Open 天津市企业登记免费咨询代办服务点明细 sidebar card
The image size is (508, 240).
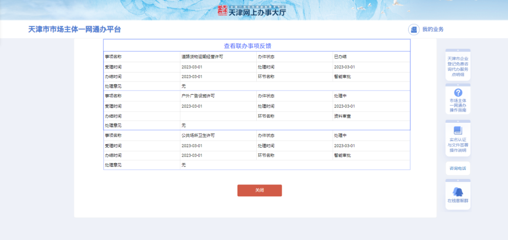(458, 66)
